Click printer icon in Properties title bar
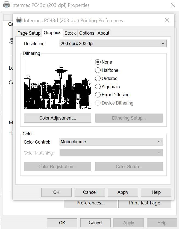 tap(6, 5)
